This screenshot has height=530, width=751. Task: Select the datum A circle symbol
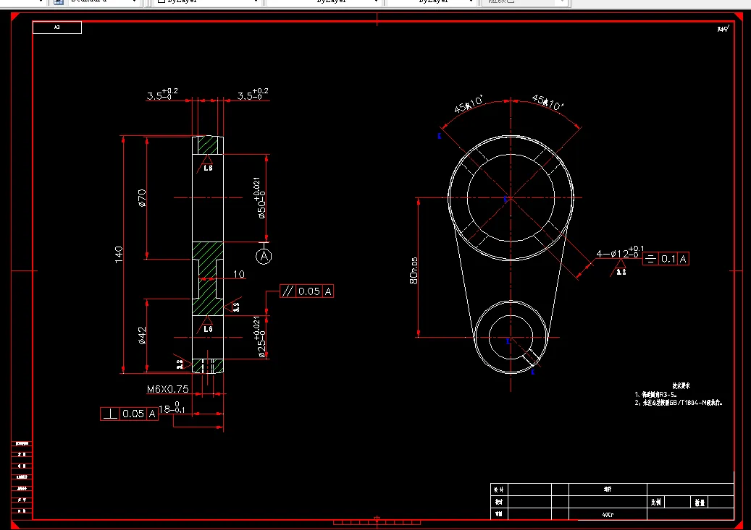pyautogui.click(x=264, y=257)
